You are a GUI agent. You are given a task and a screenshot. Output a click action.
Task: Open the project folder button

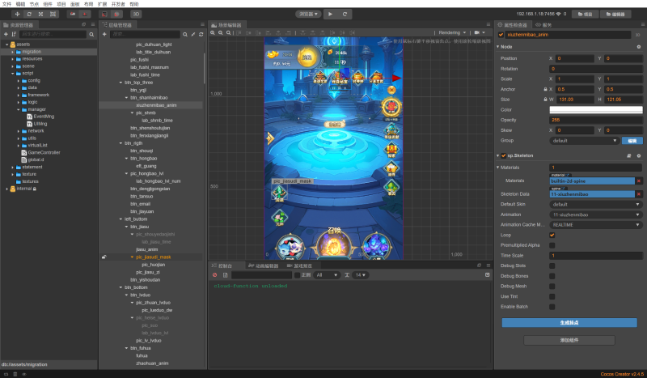click(585, 14)
